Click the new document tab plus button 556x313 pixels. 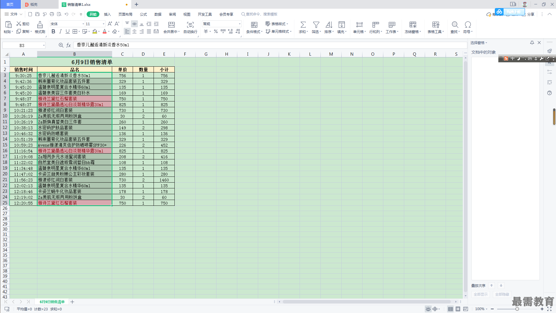pyautogui.click(x=136, y=4)
